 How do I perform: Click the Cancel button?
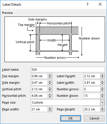tap(94, 118)
